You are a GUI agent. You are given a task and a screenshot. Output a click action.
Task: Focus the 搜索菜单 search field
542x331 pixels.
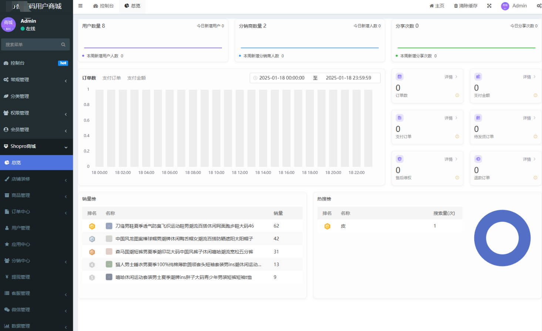tap(35, 45)
